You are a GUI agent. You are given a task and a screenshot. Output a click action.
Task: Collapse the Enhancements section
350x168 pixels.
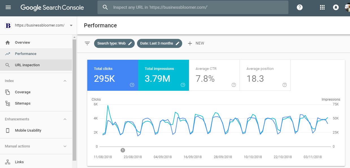65,119
